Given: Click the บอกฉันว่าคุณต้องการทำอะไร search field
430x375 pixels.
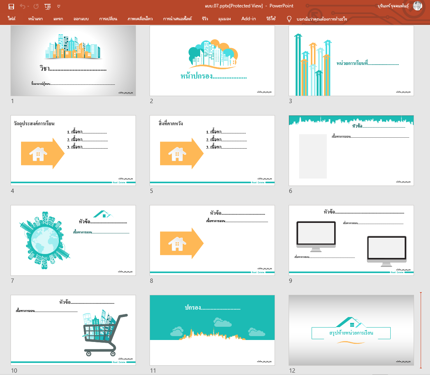Looking at the screenshot, I should pos(322,19).
